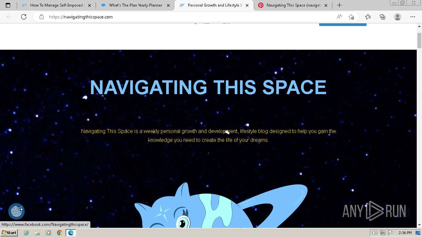Screen dimensions: 422x237
Task: View site security lock information
Action: [x=42, y=17]
